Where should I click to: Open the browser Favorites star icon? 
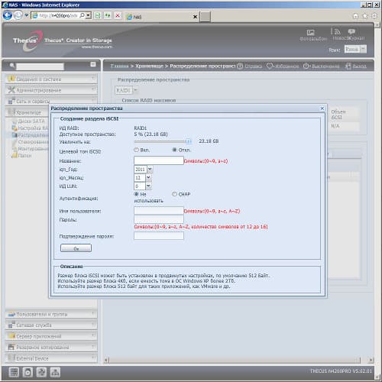(x=365, y=16)
